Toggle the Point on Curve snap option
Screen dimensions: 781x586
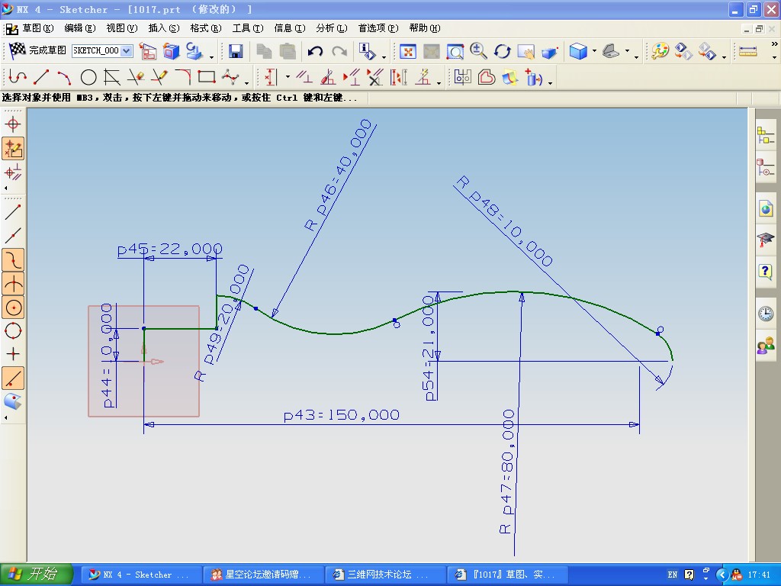point(13,378)
